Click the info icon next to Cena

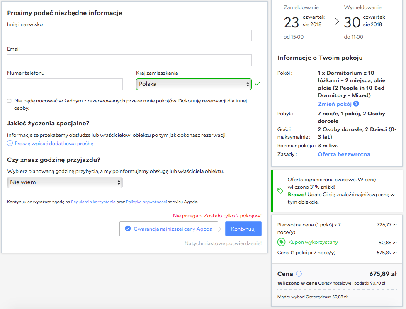299,274
